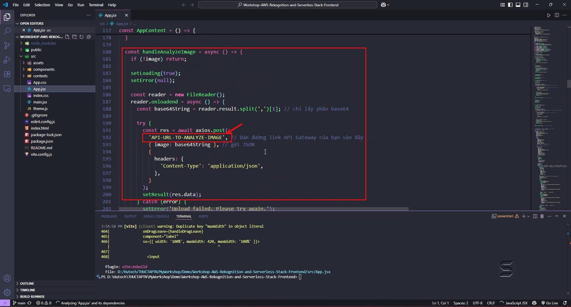Image resolution: width=571 pixels, height=307 pixels.
Task: Go back with the navigation arrow
Action: pos(184,5)
